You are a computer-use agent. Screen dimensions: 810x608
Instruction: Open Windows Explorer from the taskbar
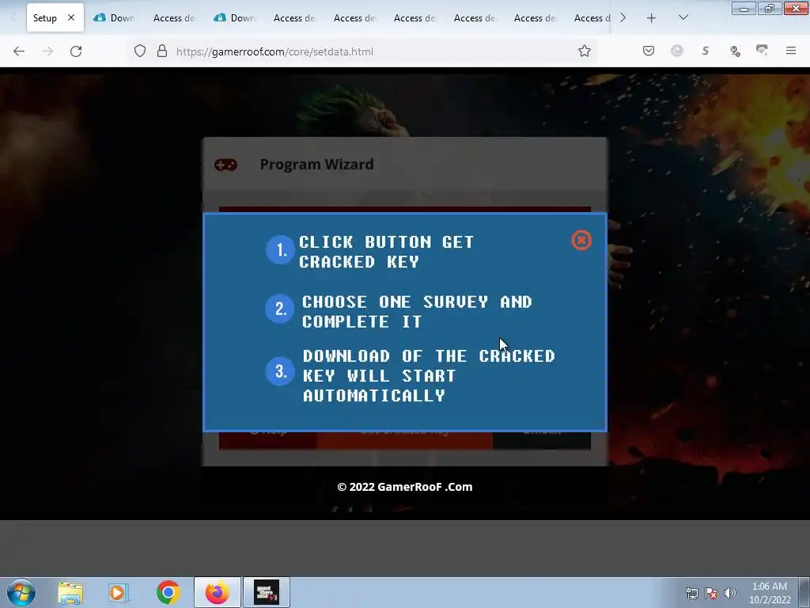70,593
